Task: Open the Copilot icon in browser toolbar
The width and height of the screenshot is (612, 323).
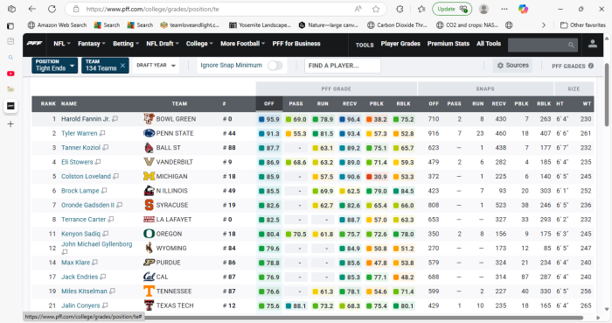Action: pos(523,9)
